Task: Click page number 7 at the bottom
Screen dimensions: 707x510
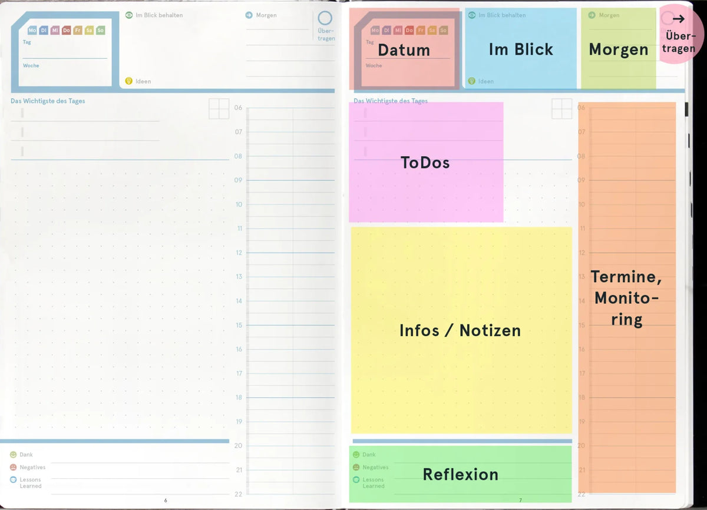Action: point(520,501)
